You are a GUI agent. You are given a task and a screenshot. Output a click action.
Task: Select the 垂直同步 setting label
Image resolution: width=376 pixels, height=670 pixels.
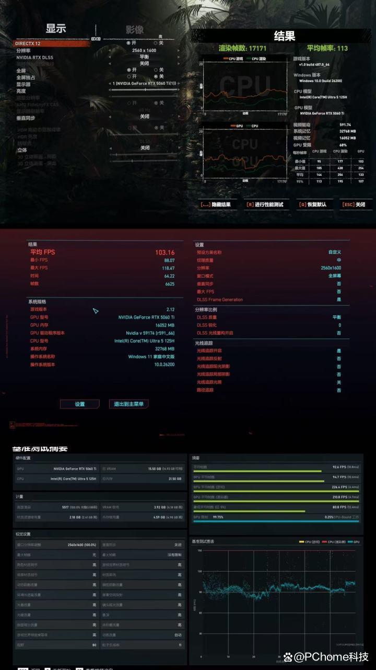[26, 118]
